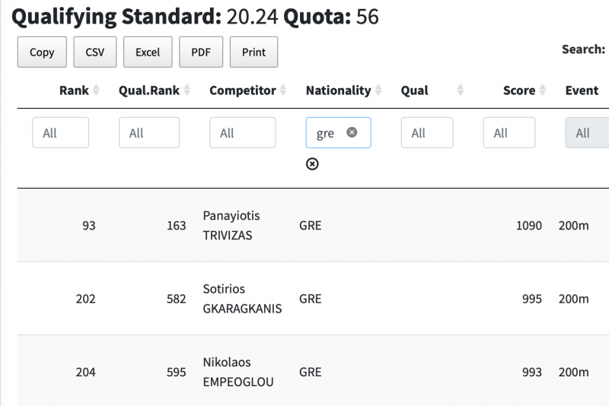This screenshot has width=609, height=406.
Task: Focus the Qual.Rank filter input
Action: pos(149,133)
